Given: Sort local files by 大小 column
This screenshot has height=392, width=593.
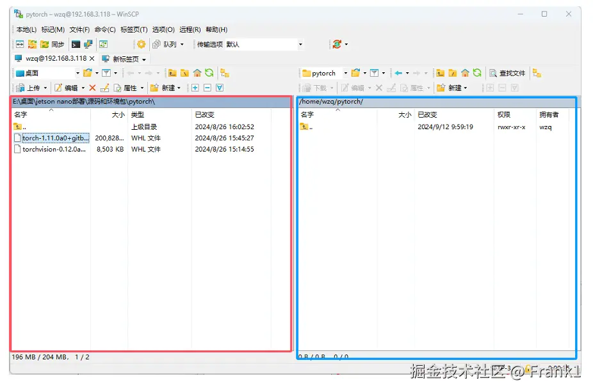Looking at the screenshot, I should [x=109, y=114].
